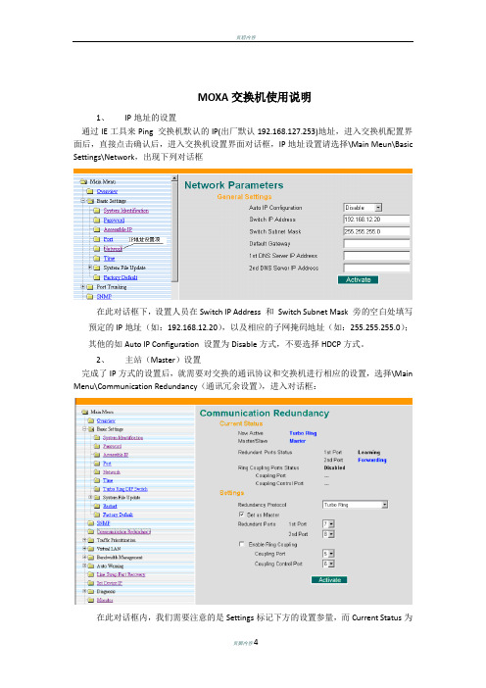Open the Port link in the upper tree
The image size is (486, 688).
pyautogui.click(x=108, y=239)
